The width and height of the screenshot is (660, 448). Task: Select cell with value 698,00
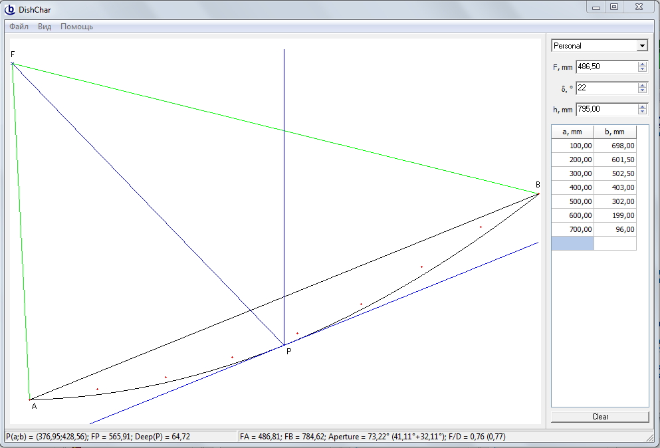tap(615, 146)
